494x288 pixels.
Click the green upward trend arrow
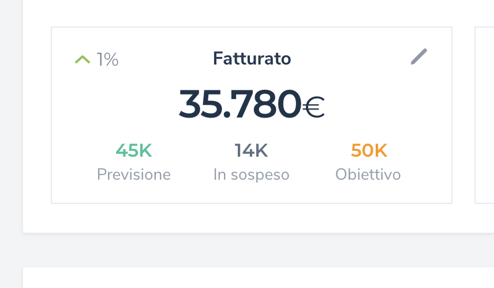83,59
